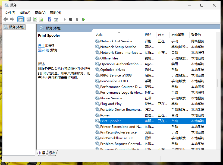The image size is (223, 165).
Task: Sort by the 描述 column header
Action: (150, 35)
